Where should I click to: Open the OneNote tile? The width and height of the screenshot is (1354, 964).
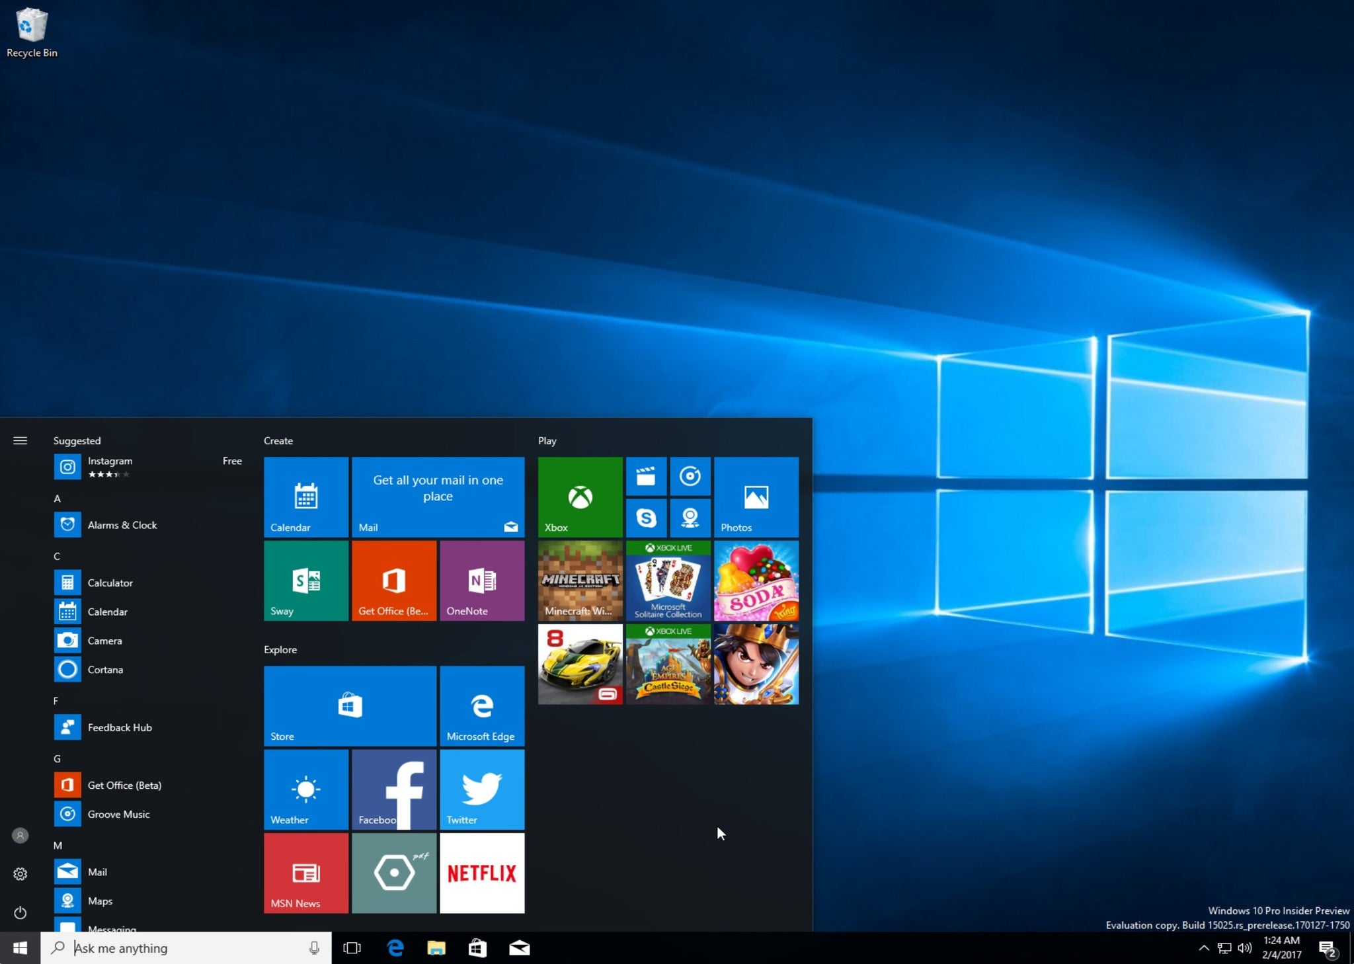point(482,581)
